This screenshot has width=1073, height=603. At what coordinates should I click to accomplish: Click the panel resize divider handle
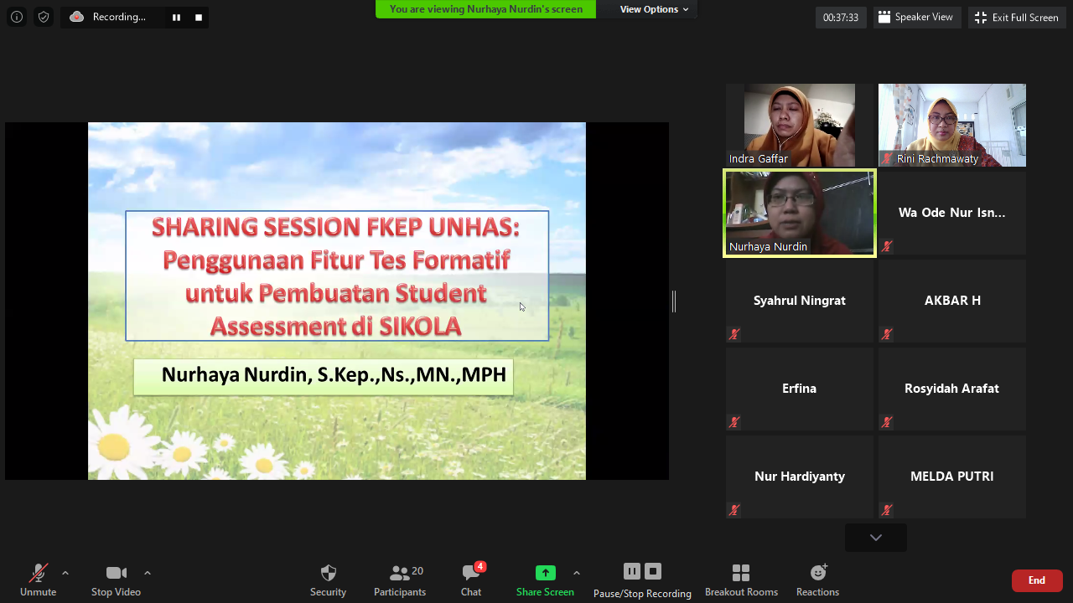click(674, 301)
